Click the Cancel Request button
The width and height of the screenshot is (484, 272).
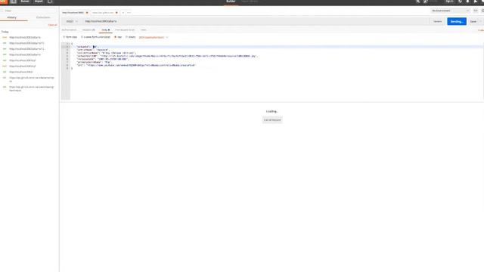[272, 120]
